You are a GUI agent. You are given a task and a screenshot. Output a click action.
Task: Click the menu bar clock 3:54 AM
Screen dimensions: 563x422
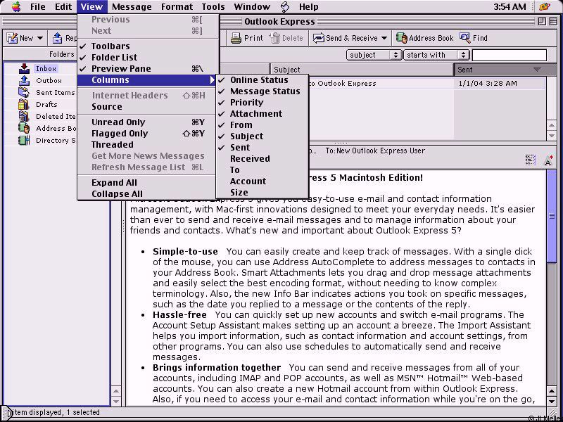click(510, 6)
